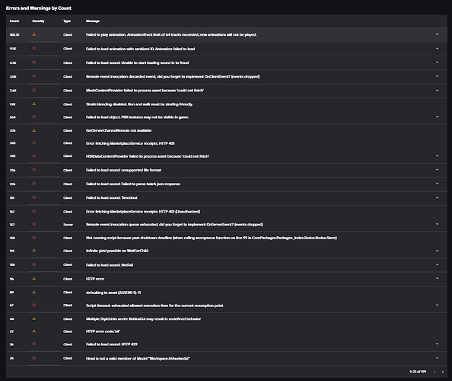The height and width of the screenshot is (381, 452).
Task: Click warning icon beside 'Strafe blending disabled'
Action: click(34, 104)
